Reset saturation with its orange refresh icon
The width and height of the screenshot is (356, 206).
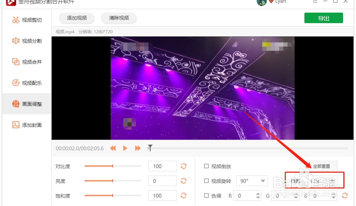point(184,195)
